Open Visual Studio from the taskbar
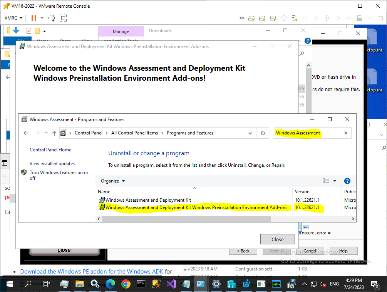Viewport: 387px width, 292px height. [171, 284]
